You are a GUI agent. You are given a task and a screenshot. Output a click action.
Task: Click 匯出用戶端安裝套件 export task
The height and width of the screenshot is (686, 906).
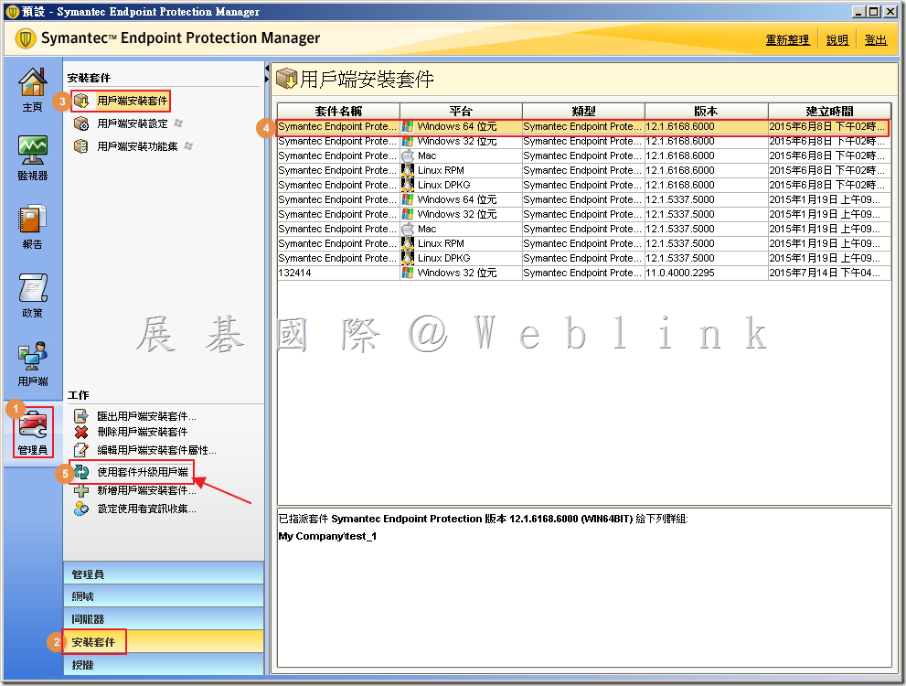[x=146, y=416]
